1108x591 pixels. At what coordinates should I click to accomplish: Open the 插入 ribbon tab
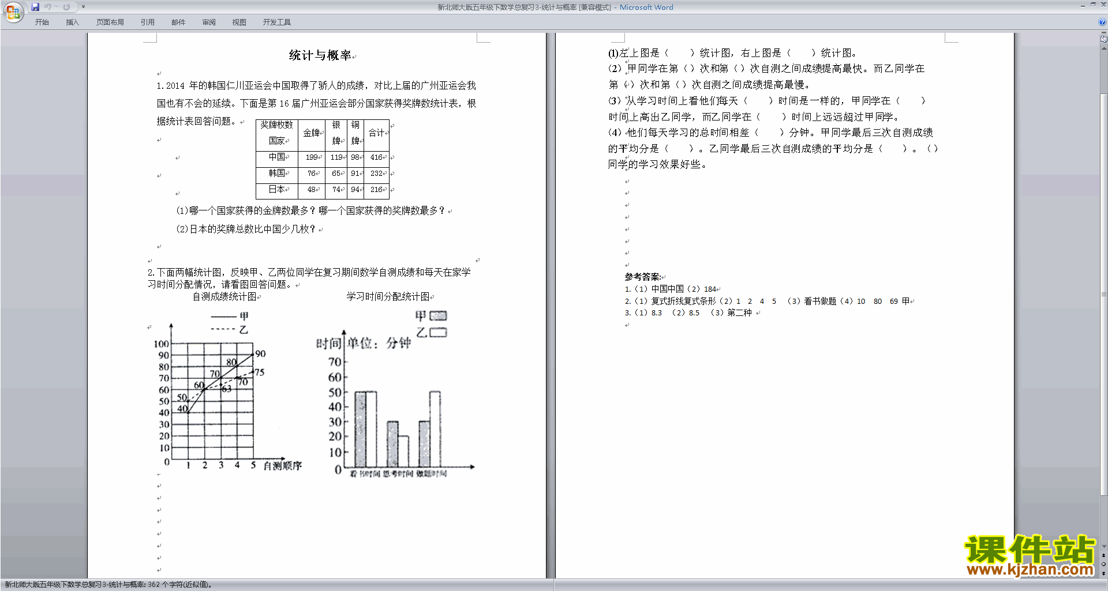[72, 22]
